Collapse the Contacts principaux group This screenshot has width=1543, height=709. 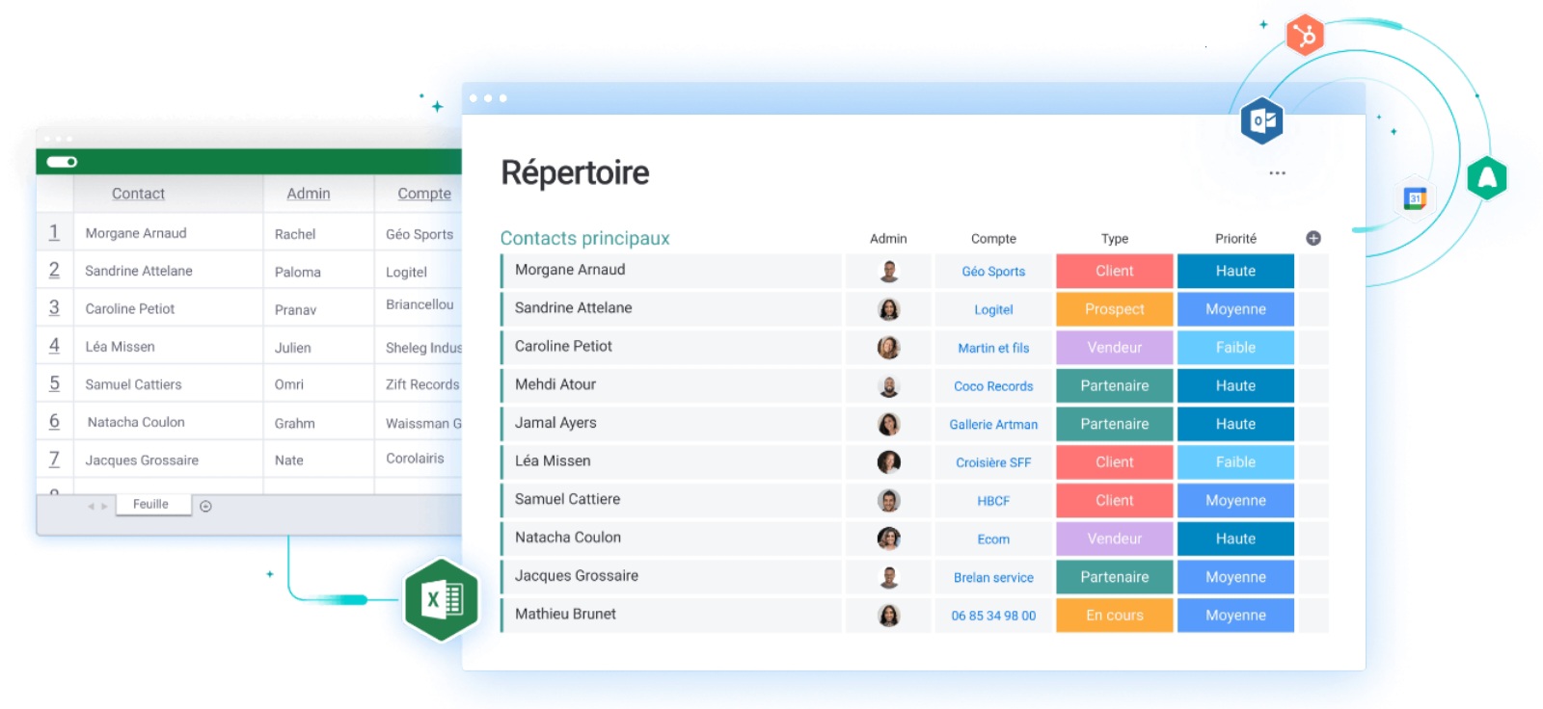coord(584,238)
